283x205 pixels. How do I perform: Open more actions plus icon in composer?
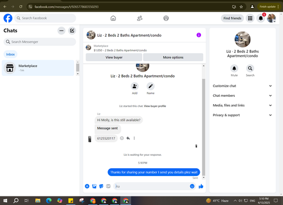point(87,186)
